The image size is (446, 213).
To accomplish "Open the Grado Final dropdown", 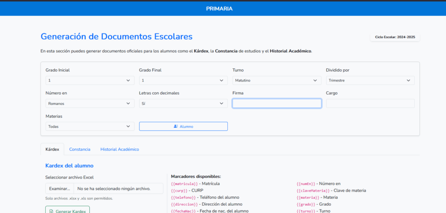I will point(183,81).
